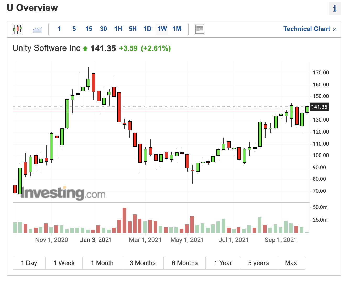Screen dimensions: 350x286
Task: Click the Mar 1, 2021 date label
Action: (x=145, y=240)
